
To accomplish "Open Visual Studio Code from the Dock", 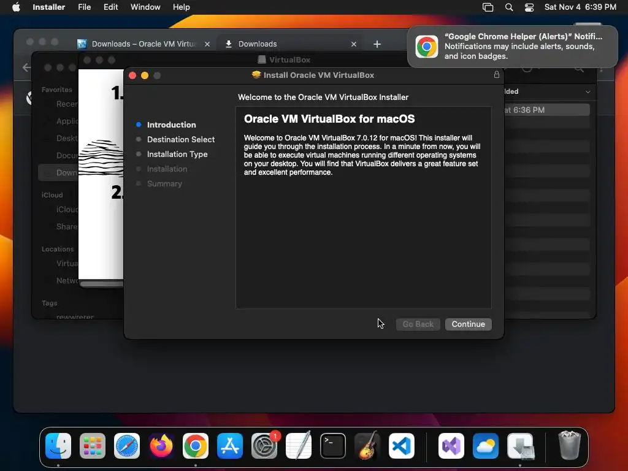I will 402,446.
